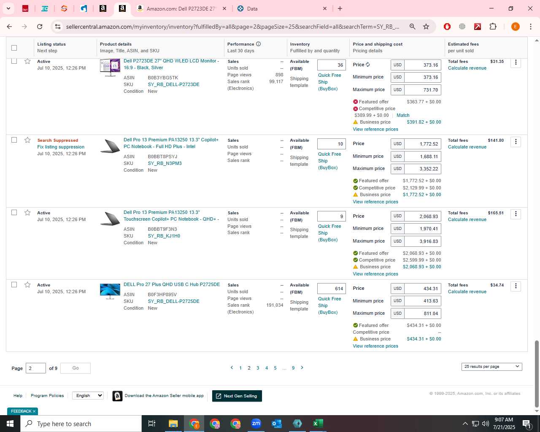Star the Dell P2723DE monitor listing
This screenshot has width=540, height=432.
click(x=27, y=61)
